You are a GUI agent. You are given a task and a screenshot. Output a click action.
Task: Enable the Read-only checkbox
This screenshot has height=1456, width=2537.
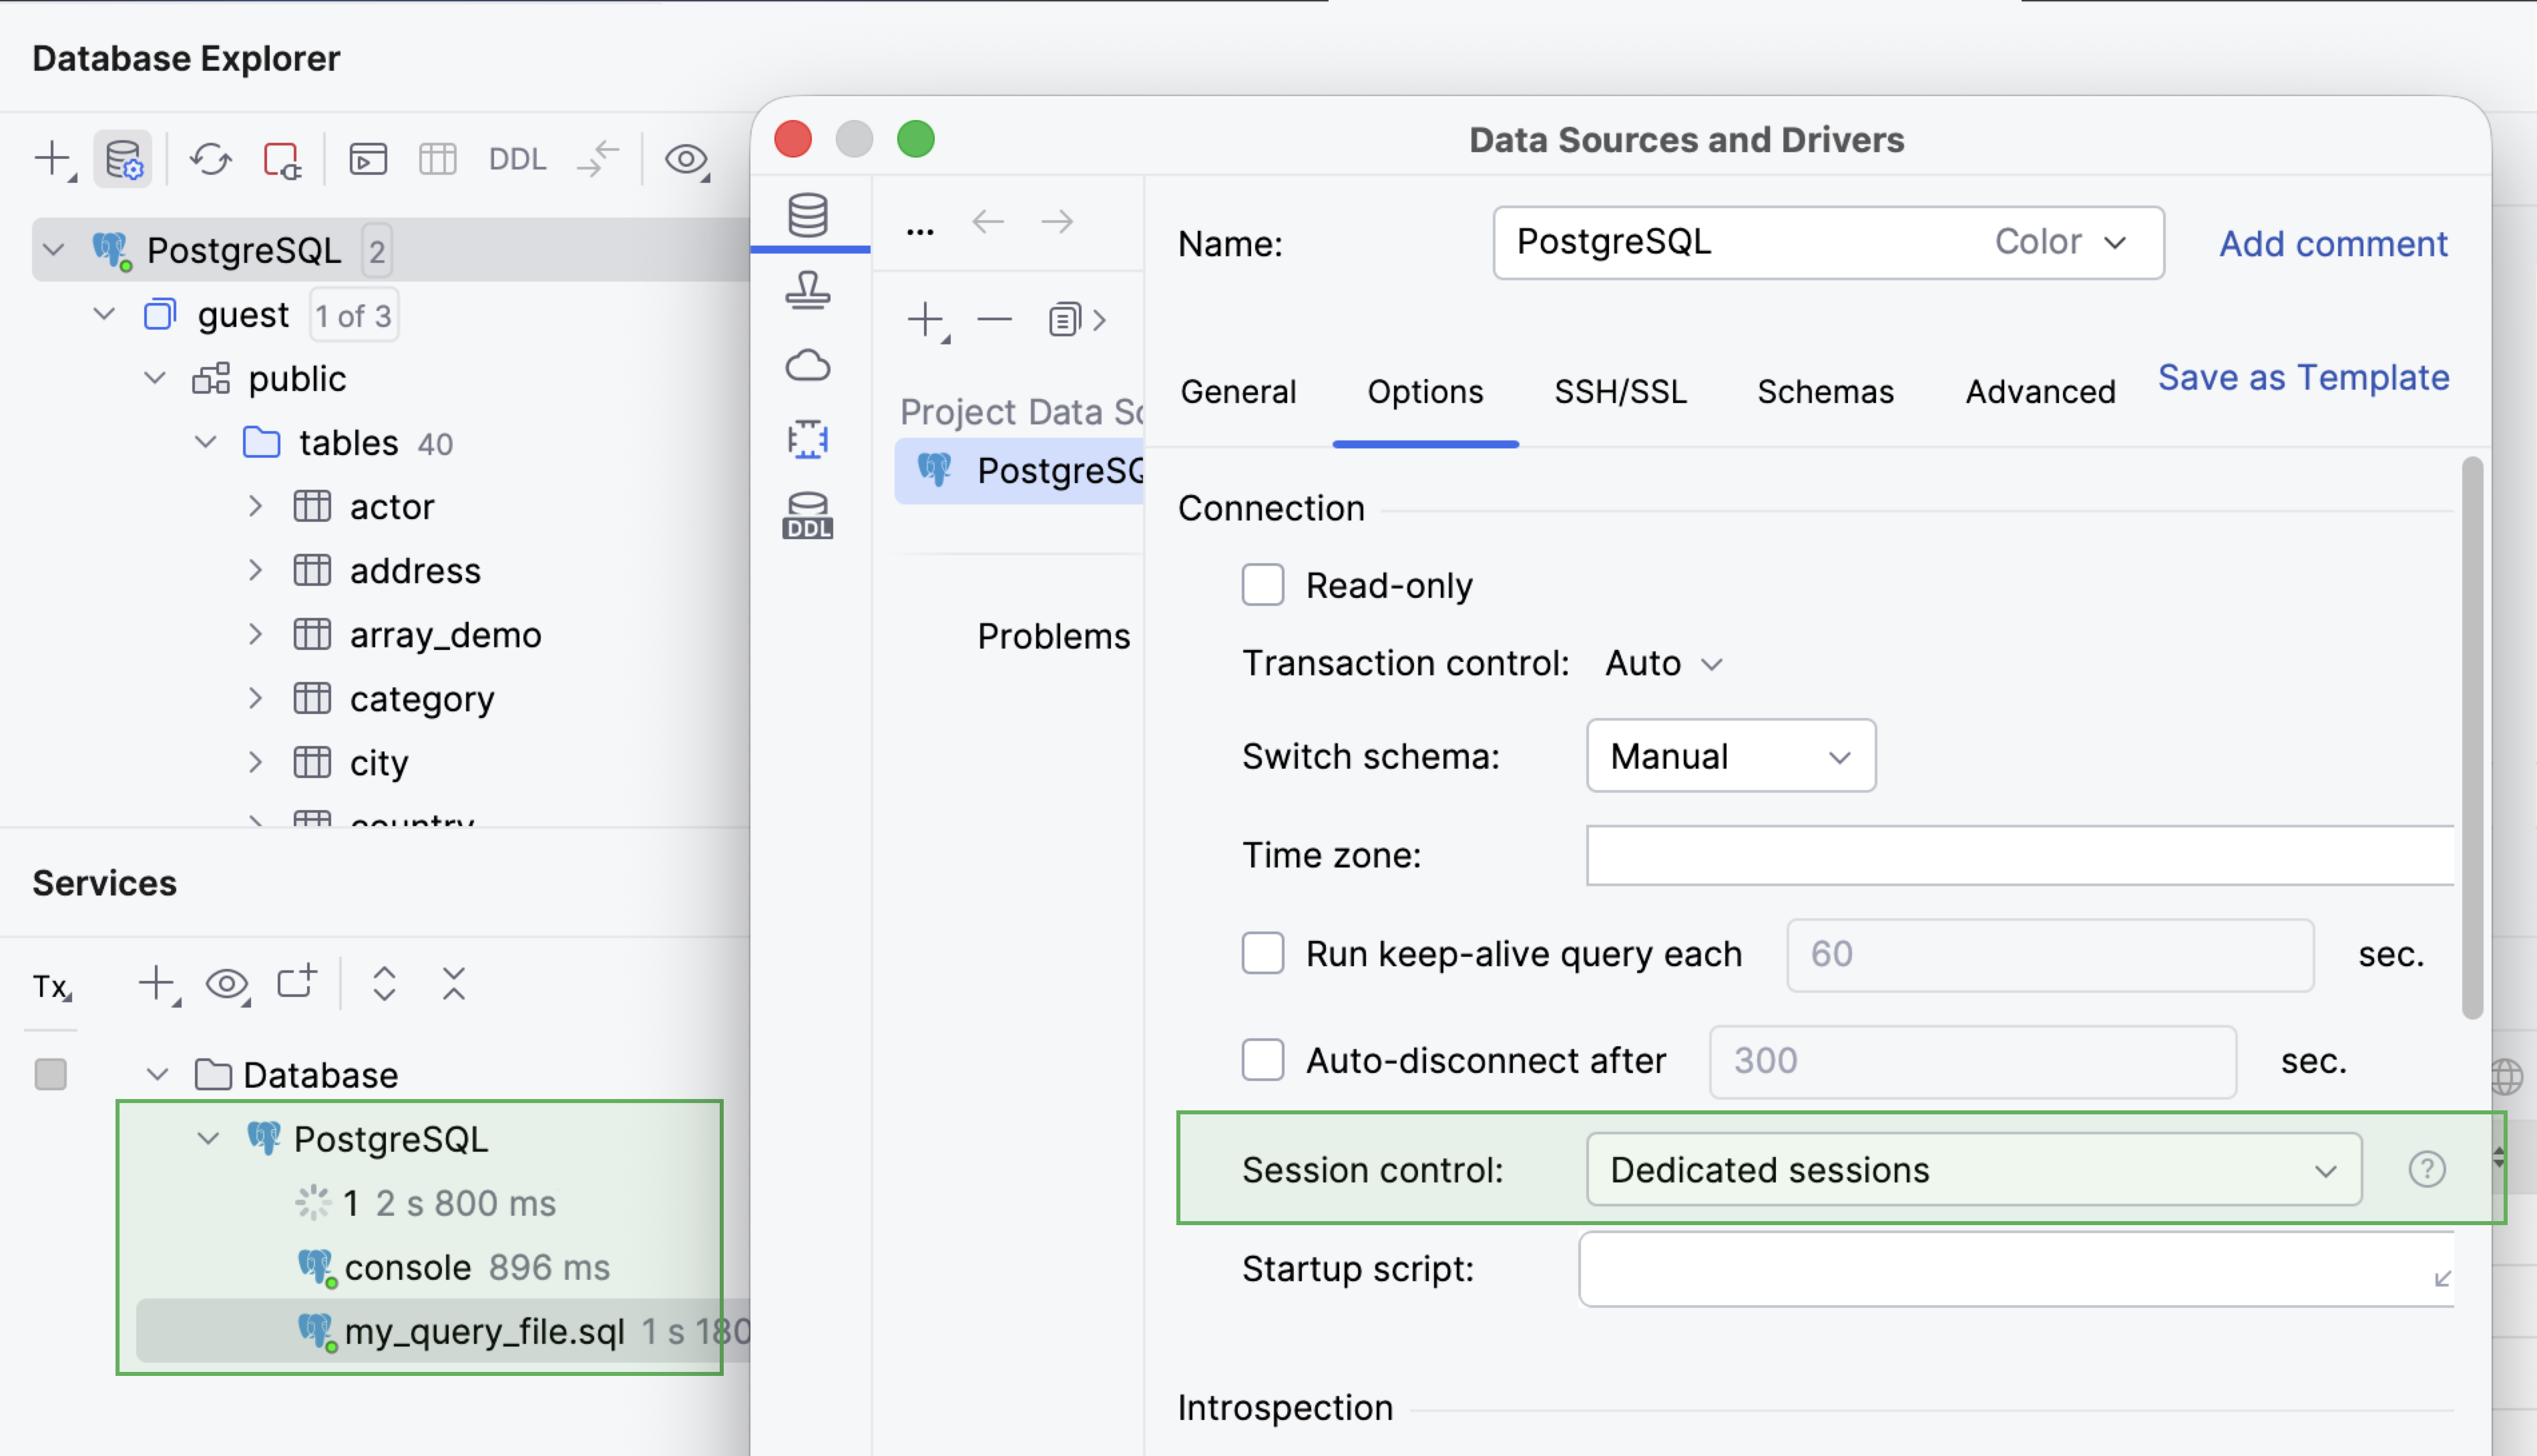pyautogui.click(x=1262, y=585)
